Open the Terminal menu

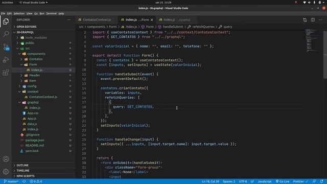pyautogui.click(x=51, y=14)
